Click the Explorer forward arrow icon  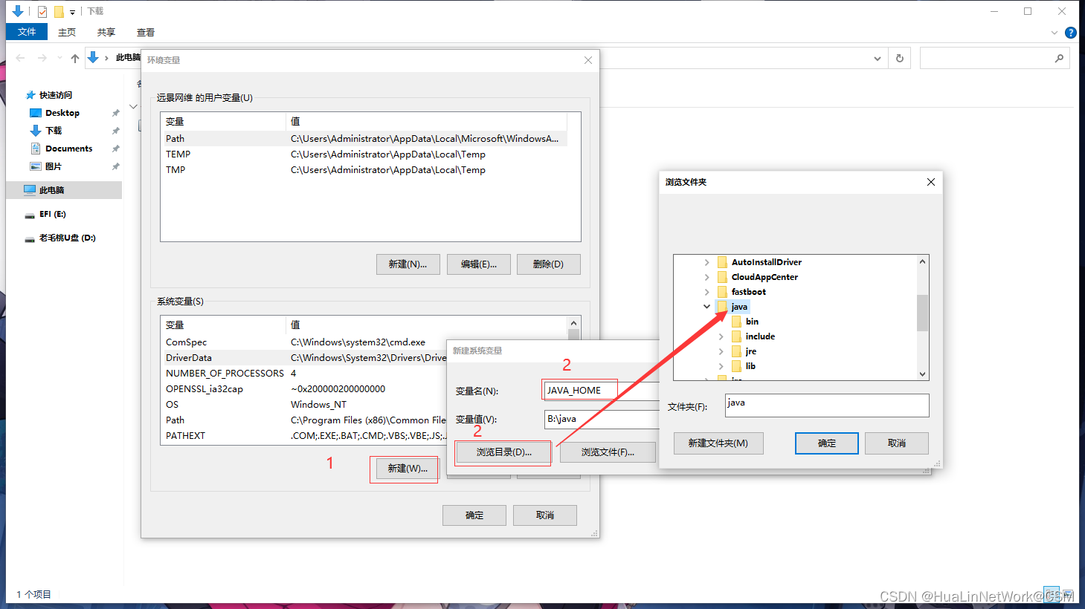point(42,58)
